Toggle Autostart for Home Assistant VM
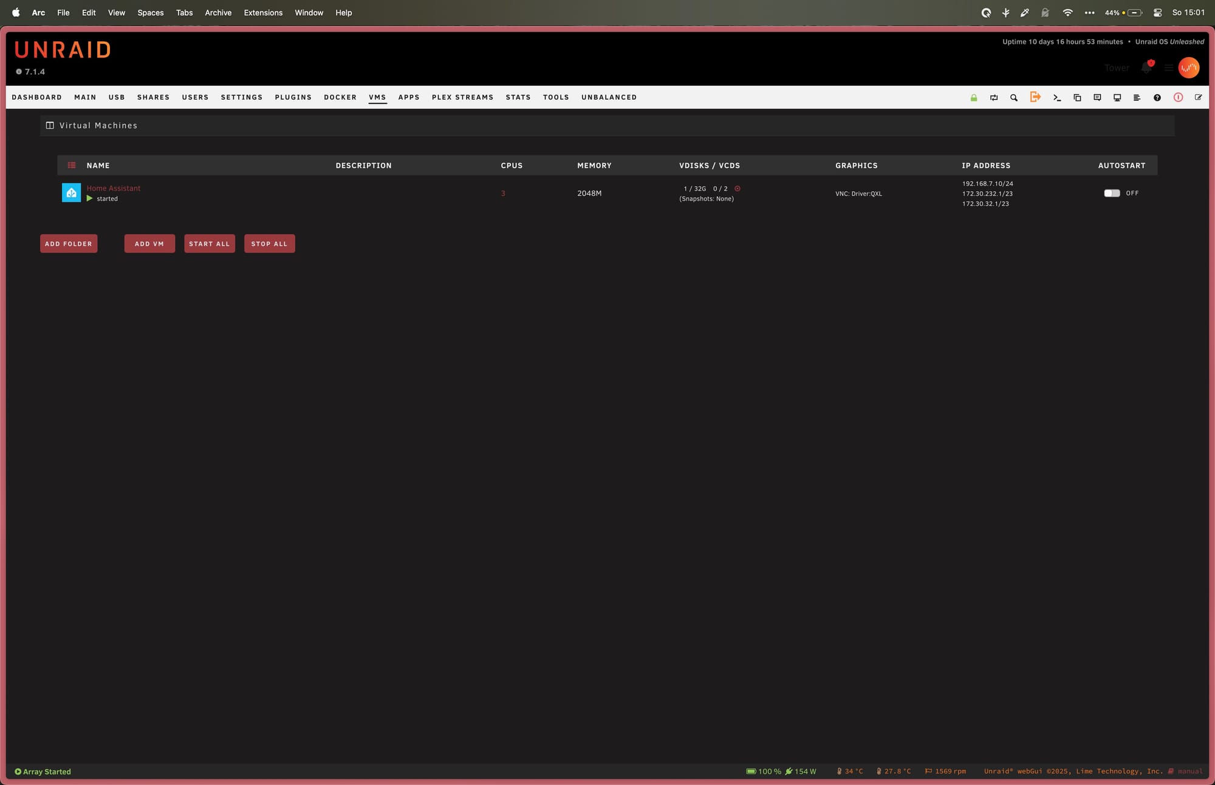 pos(1112,193)
